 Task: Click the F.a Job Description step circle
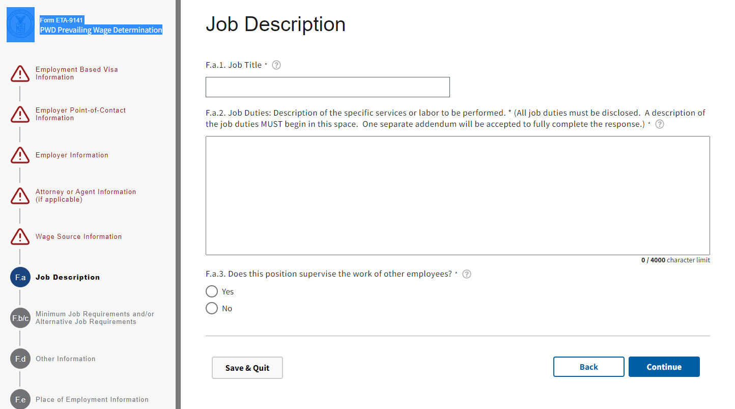[20, 278]
